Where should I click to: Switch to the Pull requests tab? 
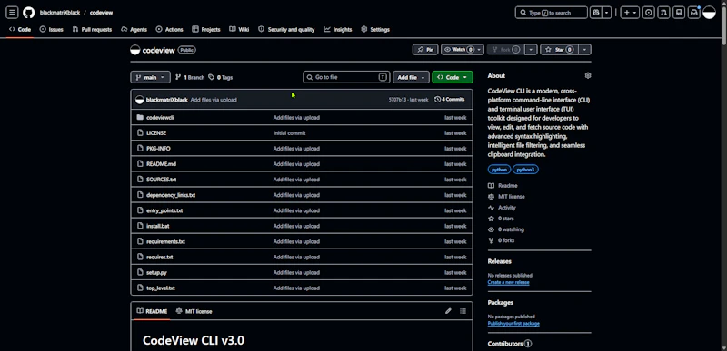coord(92,30)
